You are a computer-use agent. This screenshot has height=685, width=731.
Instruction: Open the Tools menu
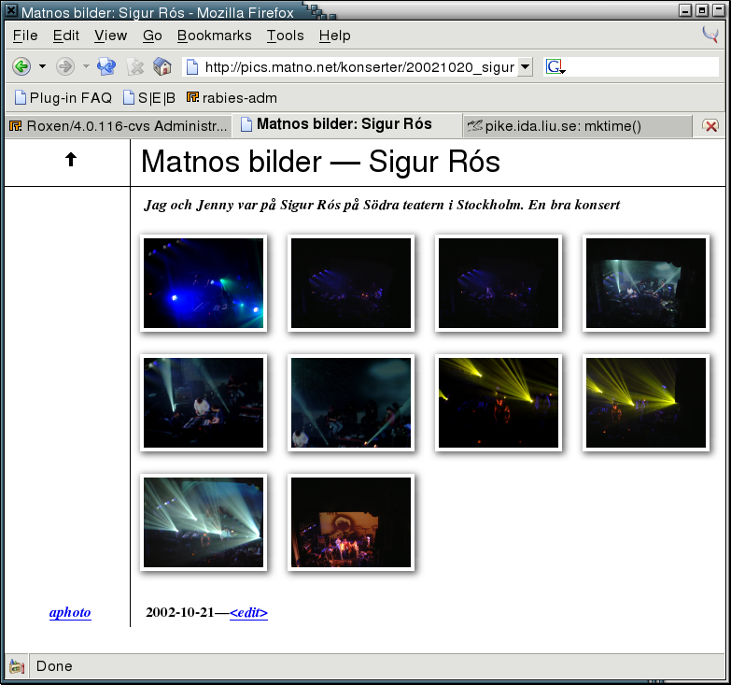pyautogui.click(x=285, y=36)
